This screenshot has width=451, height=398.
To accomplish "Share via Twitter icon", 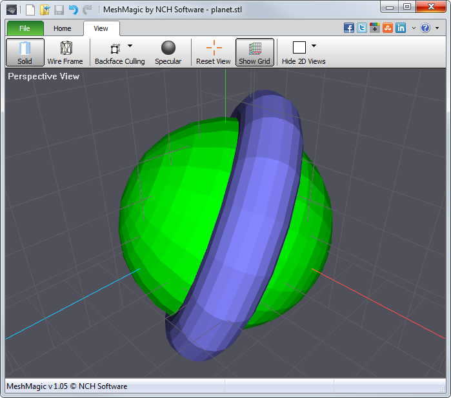I will [362, 28].
